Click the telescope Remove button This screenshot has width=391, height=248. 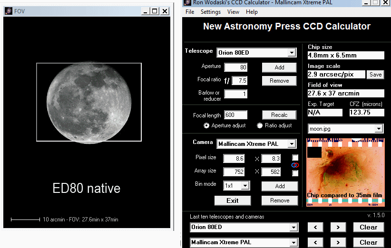click(279, 81)
